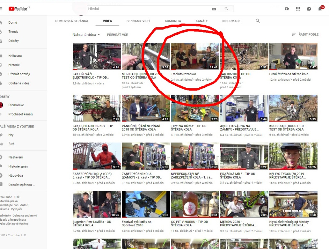Image resolution: width=329 pixels, height=249 pixels.
Task: Open the ZABEZPEČENÍ KOLA (GPS) thumbnail
Action: tap(97, 156)
